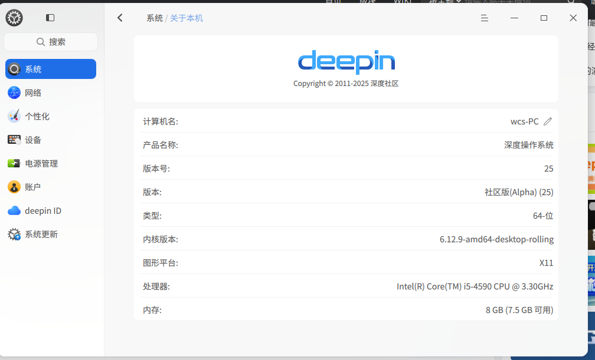
Task: Minimize the Control Center window
Action: click(x=514, y=18)
